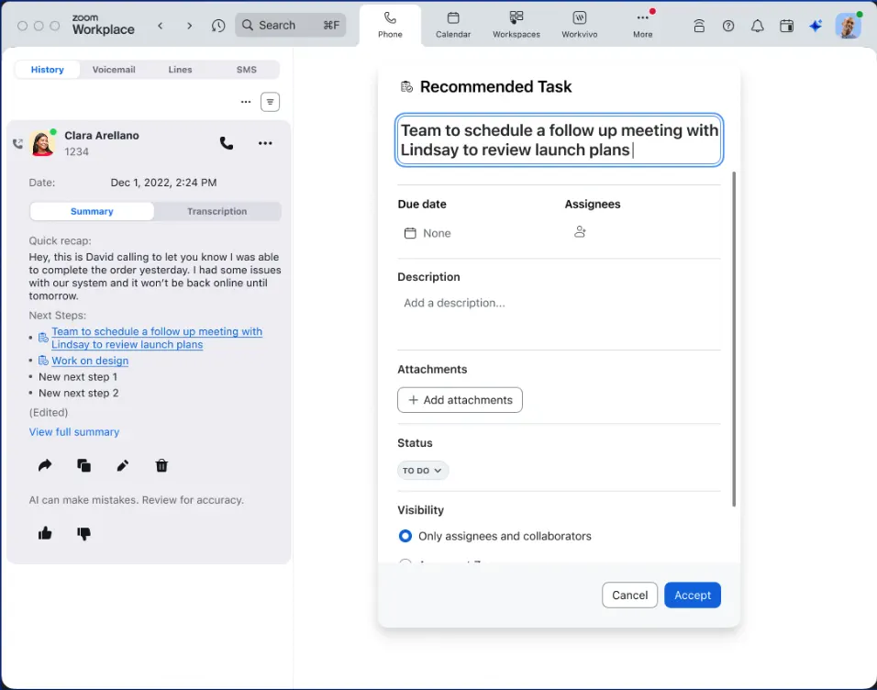
Task: Copy the summary with the copy icon
Action: click(83, 465)
